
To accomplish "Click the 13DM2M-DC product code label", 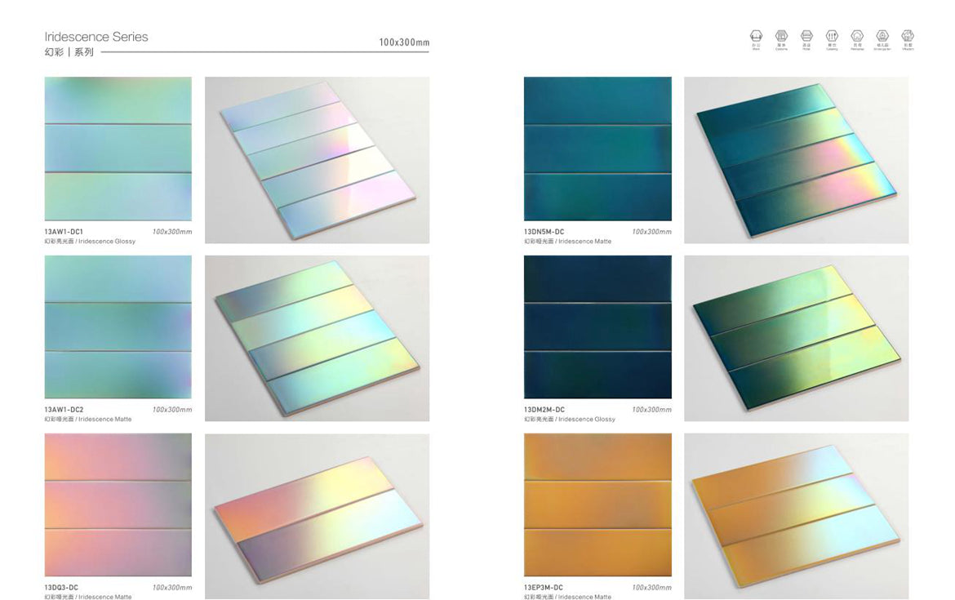I will (544, 410).
